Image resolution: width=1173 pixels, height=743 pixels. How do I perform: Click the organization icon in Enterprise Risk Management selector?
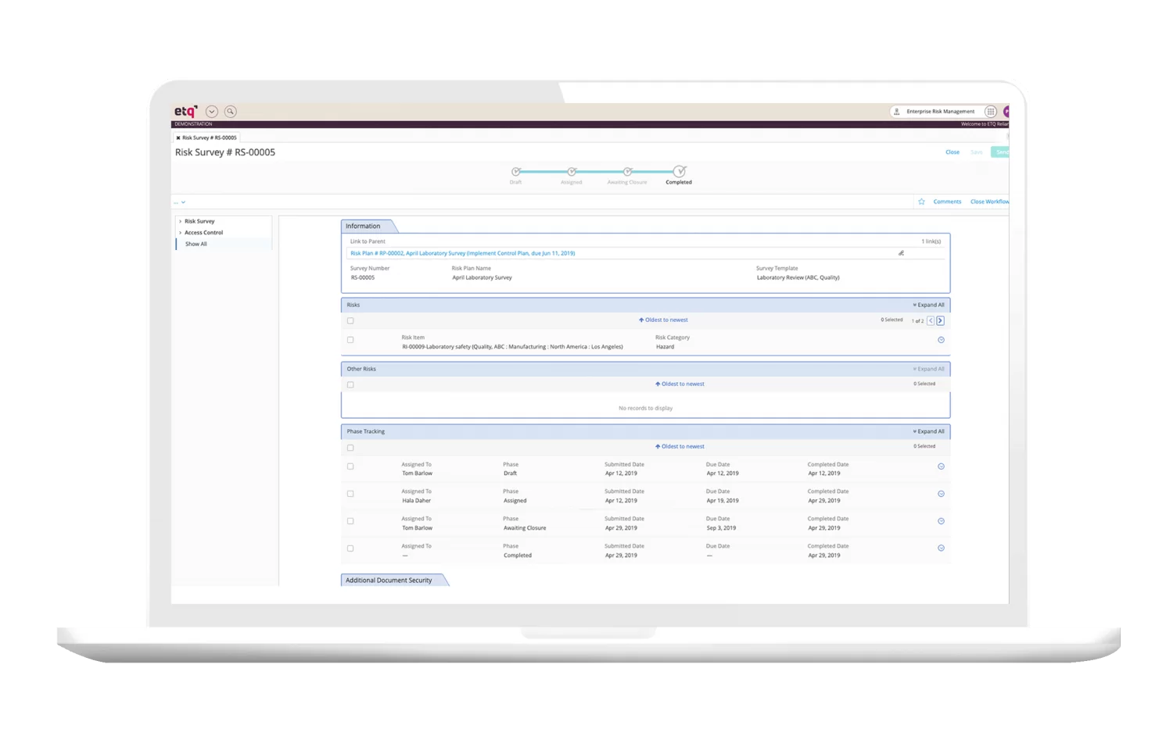[x=896, y=111]
